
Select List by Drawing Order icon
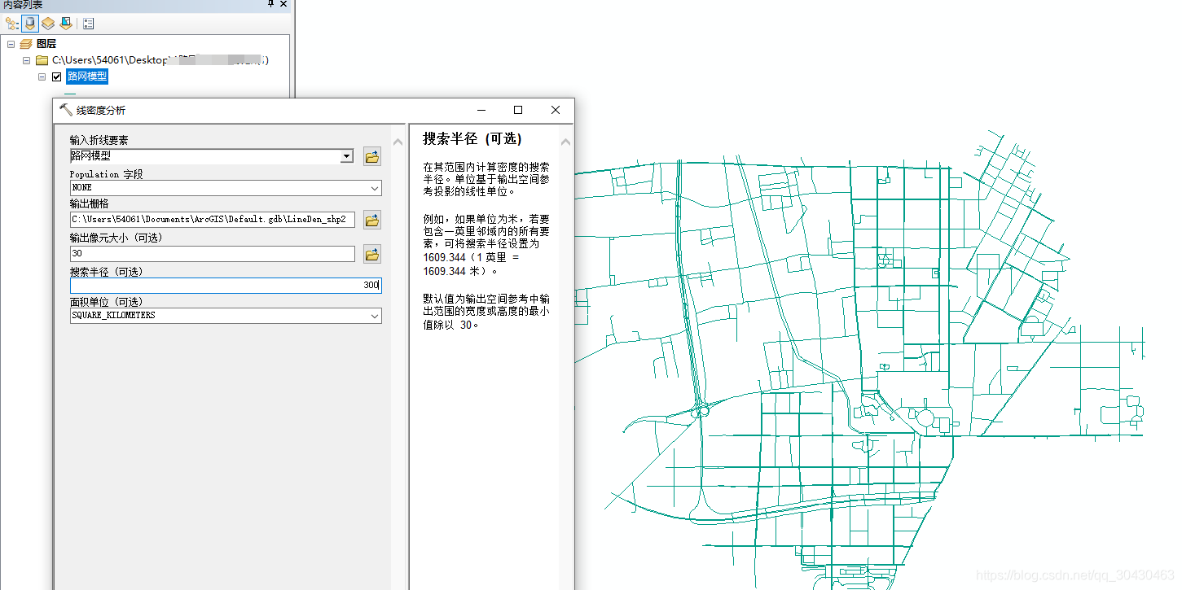point(11,23)
